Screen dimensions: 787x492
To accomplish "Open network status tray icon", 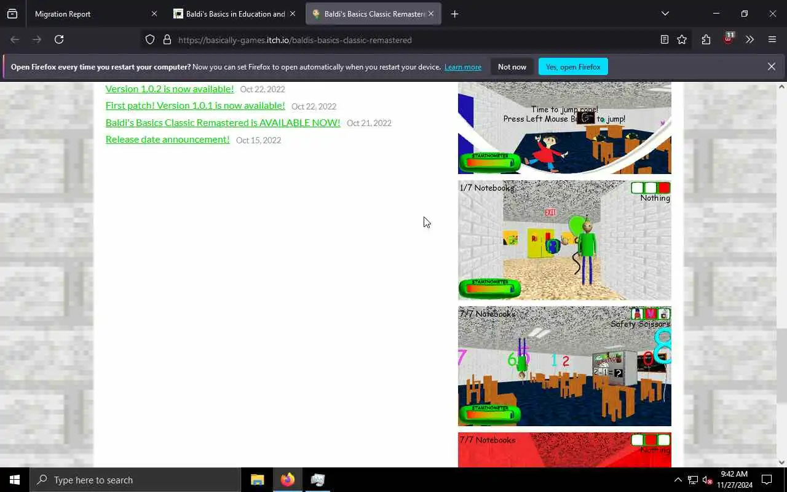I will [692, 480].
